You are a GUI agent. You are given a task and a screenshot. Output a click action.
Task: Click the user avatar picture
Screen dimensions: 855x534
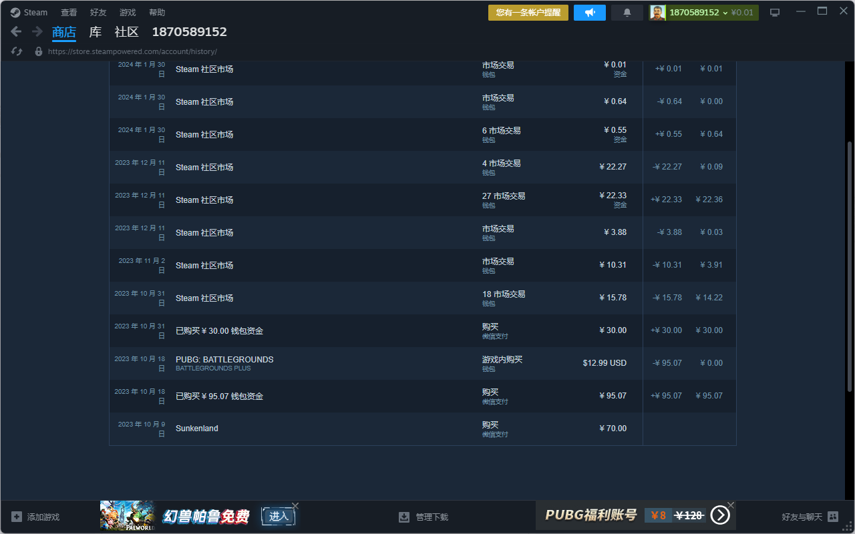(x=658, y=13)
